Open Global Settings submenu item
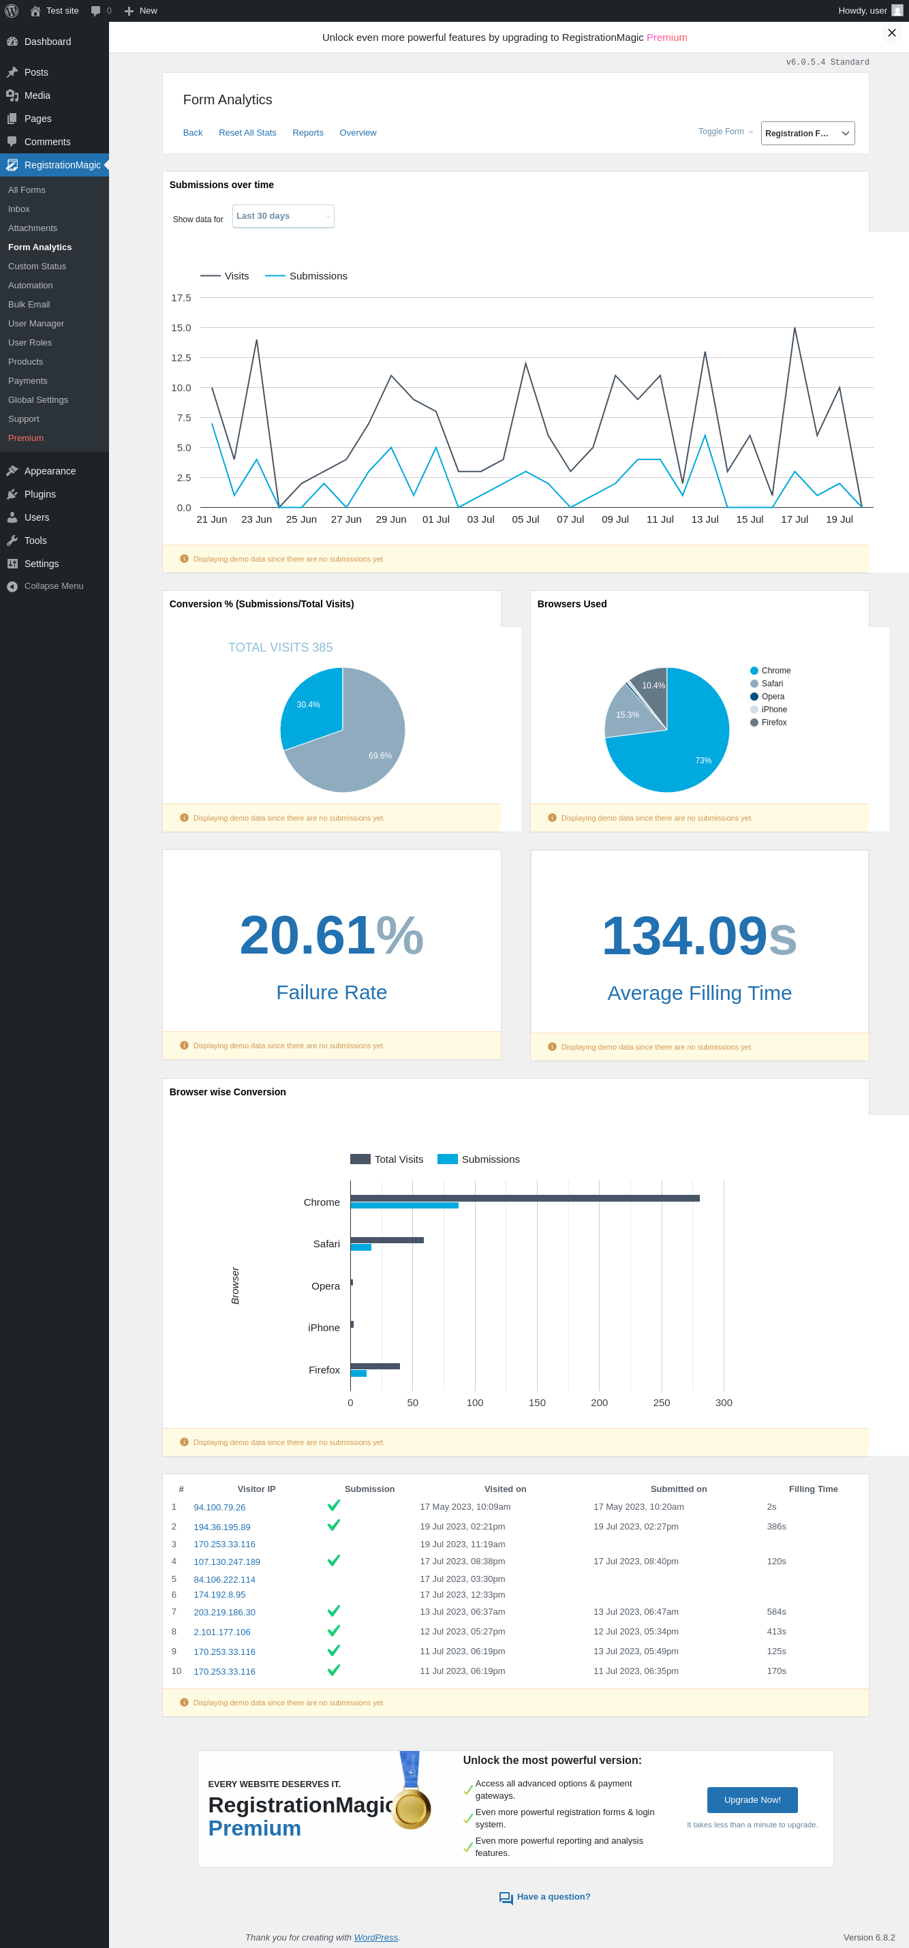 [x=37, y=400]
